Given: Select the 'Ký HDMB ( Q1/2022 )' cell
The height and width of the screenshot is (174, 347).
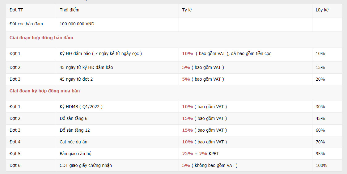Looking at the screenshot, I should coord(81,107).
